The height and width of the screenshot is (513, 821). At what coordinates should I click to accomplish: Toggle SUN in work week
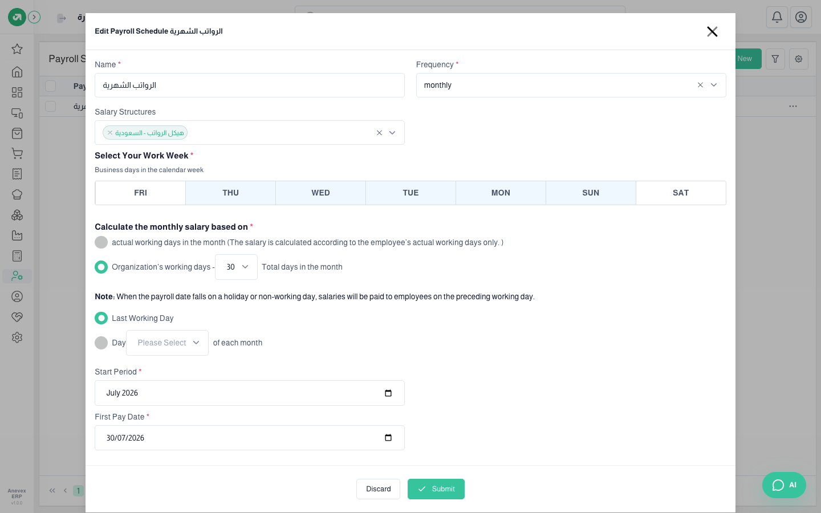pyautogui.click(x=591, y=193)
